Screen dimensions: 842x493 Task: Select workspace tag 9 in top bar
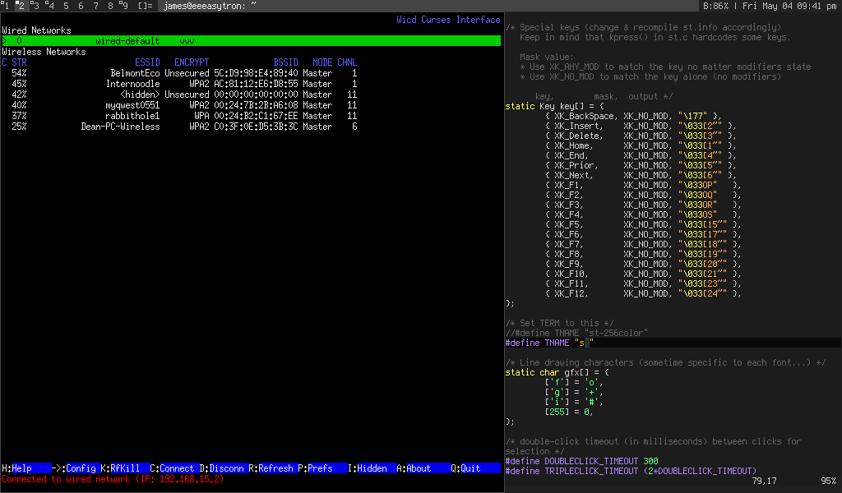[x=123, y=6]
